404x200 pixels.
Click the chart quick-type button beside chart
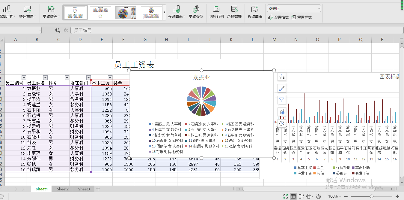pyautogui.click(x=282, y=112)
